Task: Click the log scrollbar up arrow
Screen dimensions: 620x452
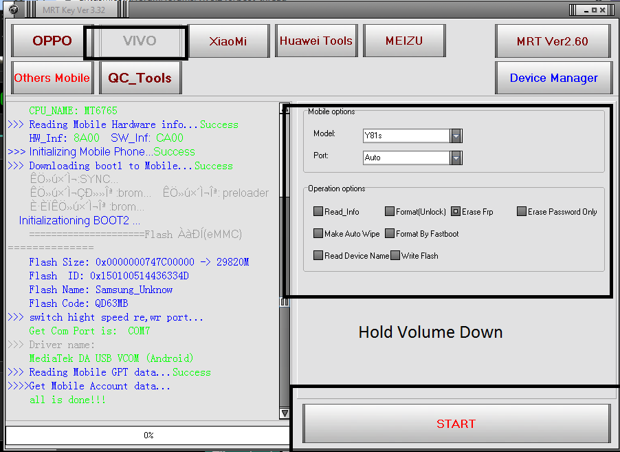Action: point(285,107)
